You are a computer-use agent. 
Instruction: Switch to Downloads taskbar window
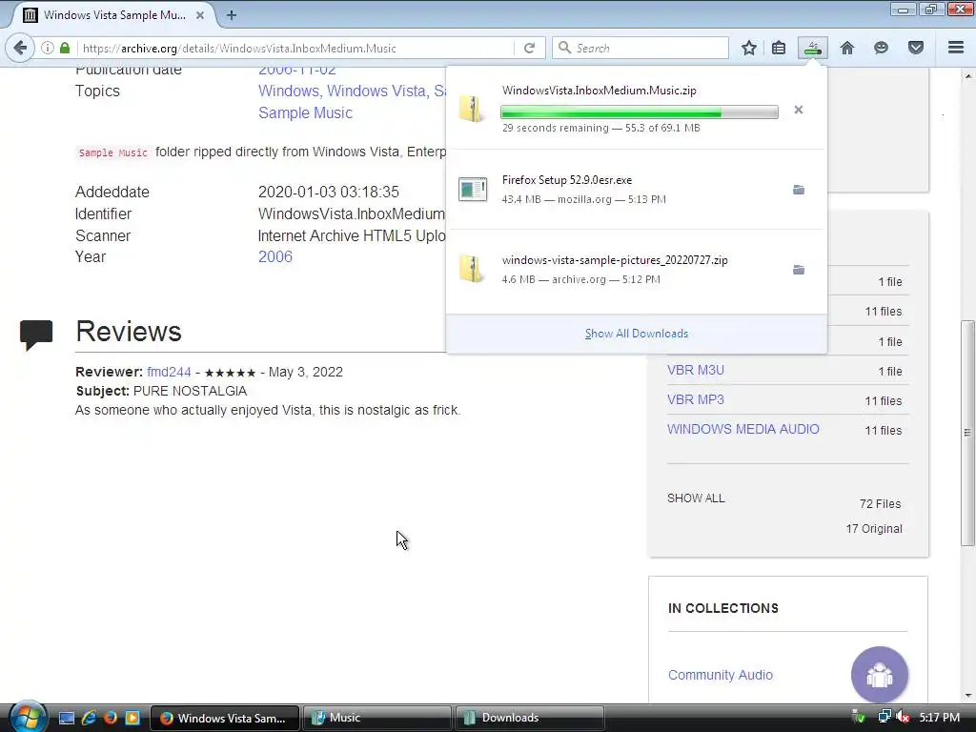pyautogui.click(x=529, y=718)
